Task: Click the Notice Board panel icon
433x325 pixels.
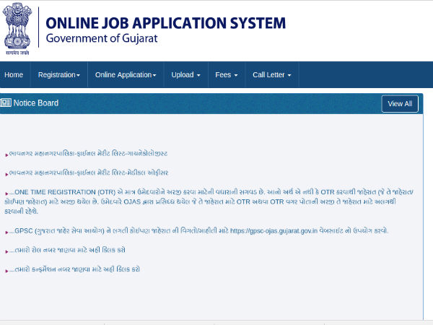Action: (x=6, y=103)
